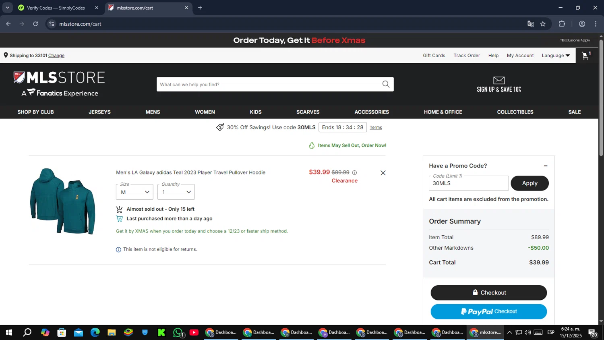Open HOME & OFFICE menu

pos(443,112)
